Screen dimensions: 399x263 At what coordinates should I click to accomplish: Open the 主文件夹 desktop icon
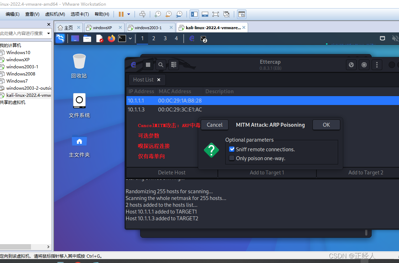79,146
